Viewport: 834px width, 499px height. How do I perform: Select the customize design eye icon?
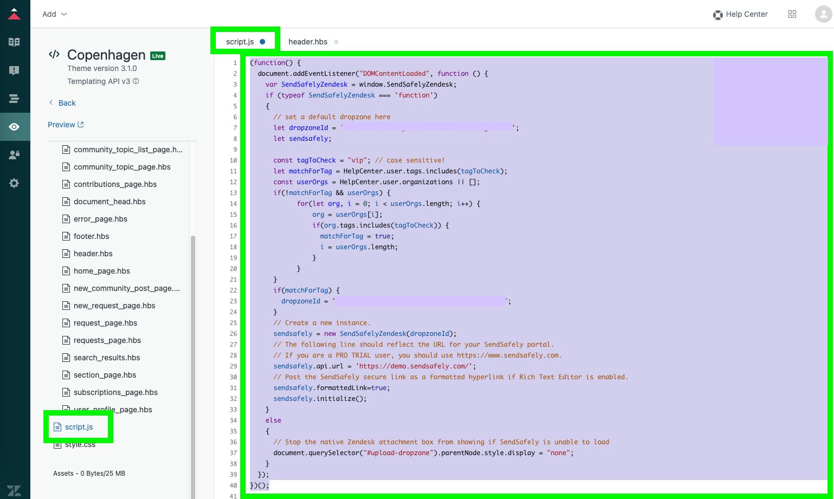pos(14,127)
